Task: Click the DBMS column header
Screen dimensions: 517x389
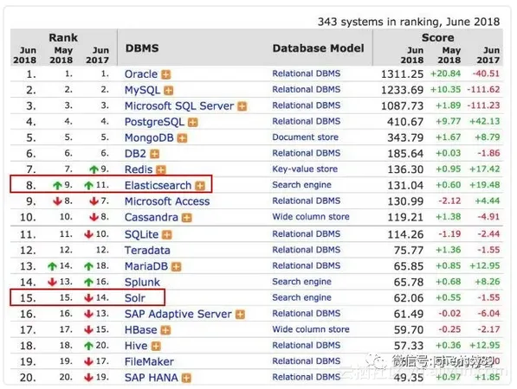Action: 142,48
